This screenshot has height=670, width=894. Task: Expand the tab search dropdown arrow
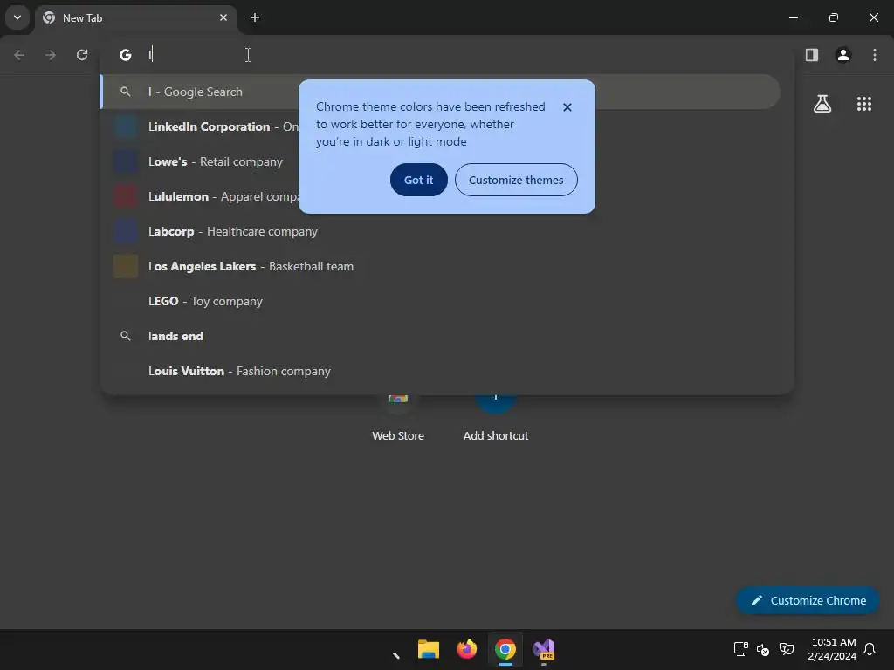click(17, 17)
